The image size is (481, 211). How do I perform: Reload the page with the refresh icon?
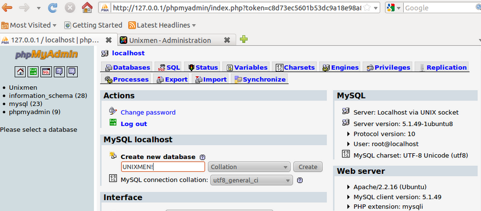pyautogui.click(x=53, y=7)
